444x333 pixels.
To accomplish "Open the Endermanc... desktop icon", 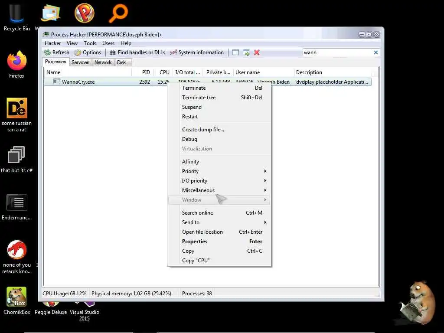I will pyautogui.click(x=17, y=207).
